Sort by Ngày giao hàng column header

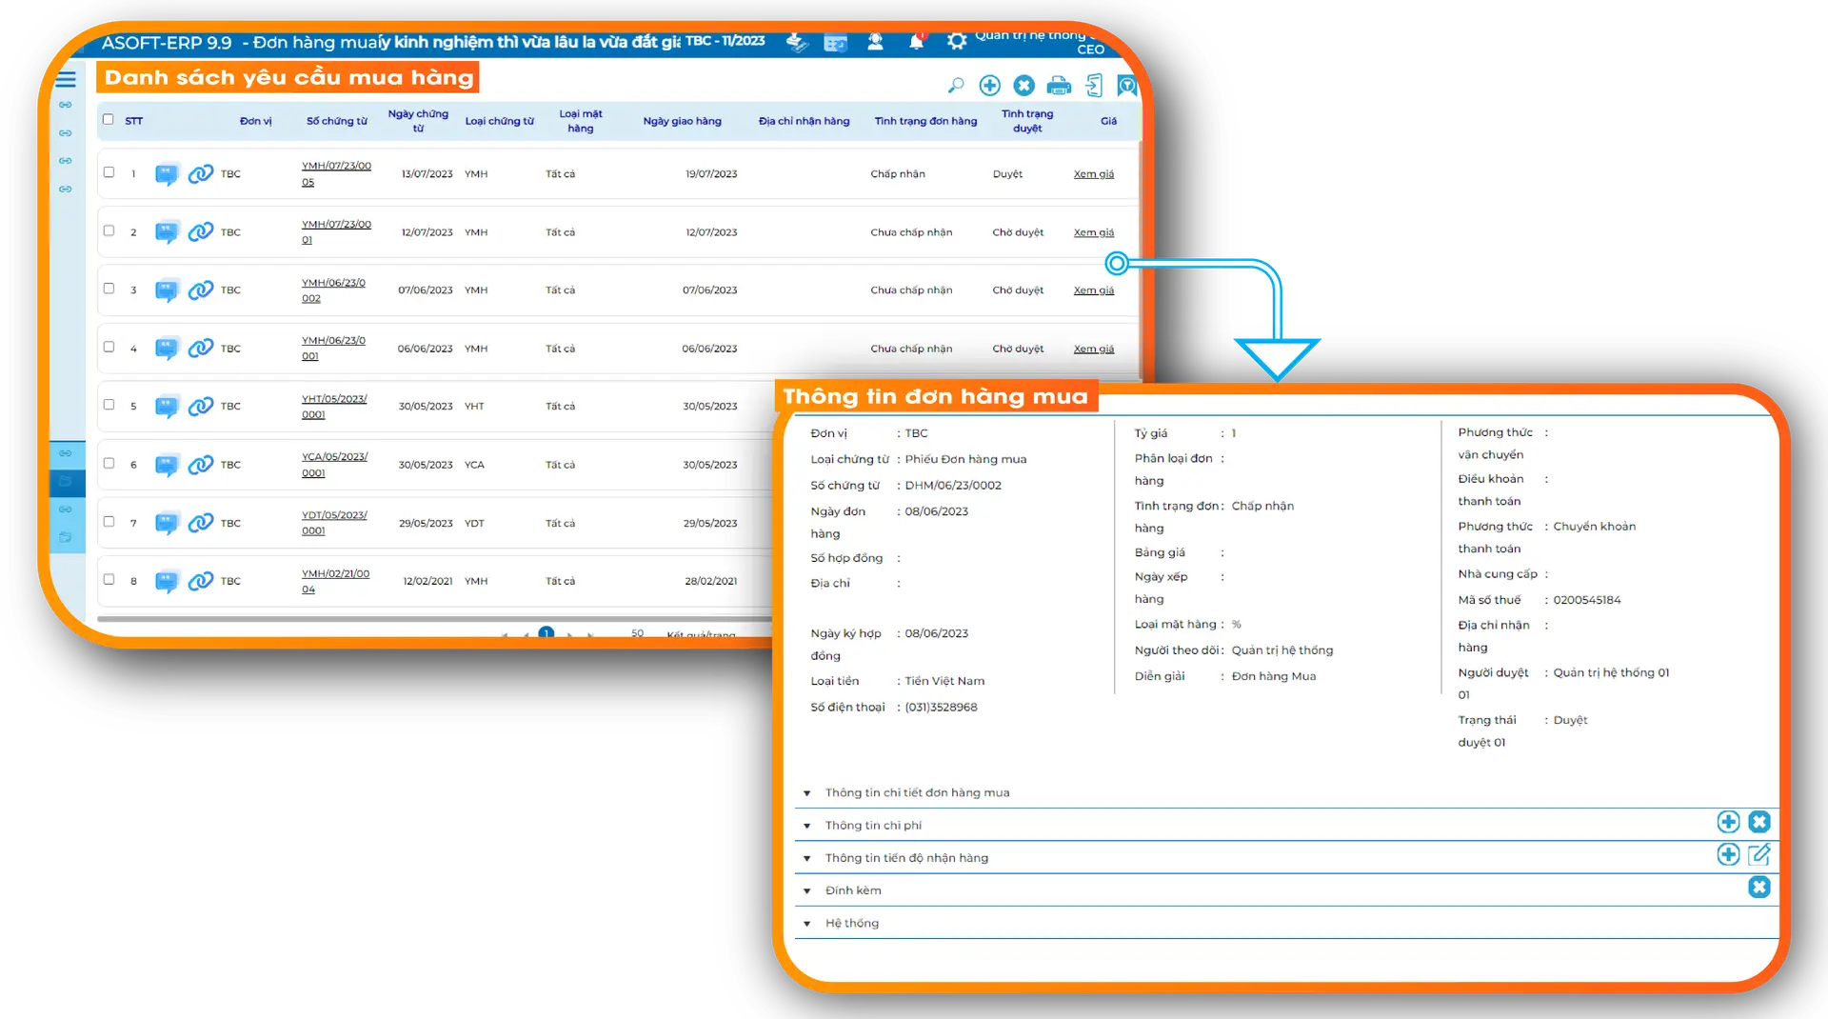coord(682,121)
